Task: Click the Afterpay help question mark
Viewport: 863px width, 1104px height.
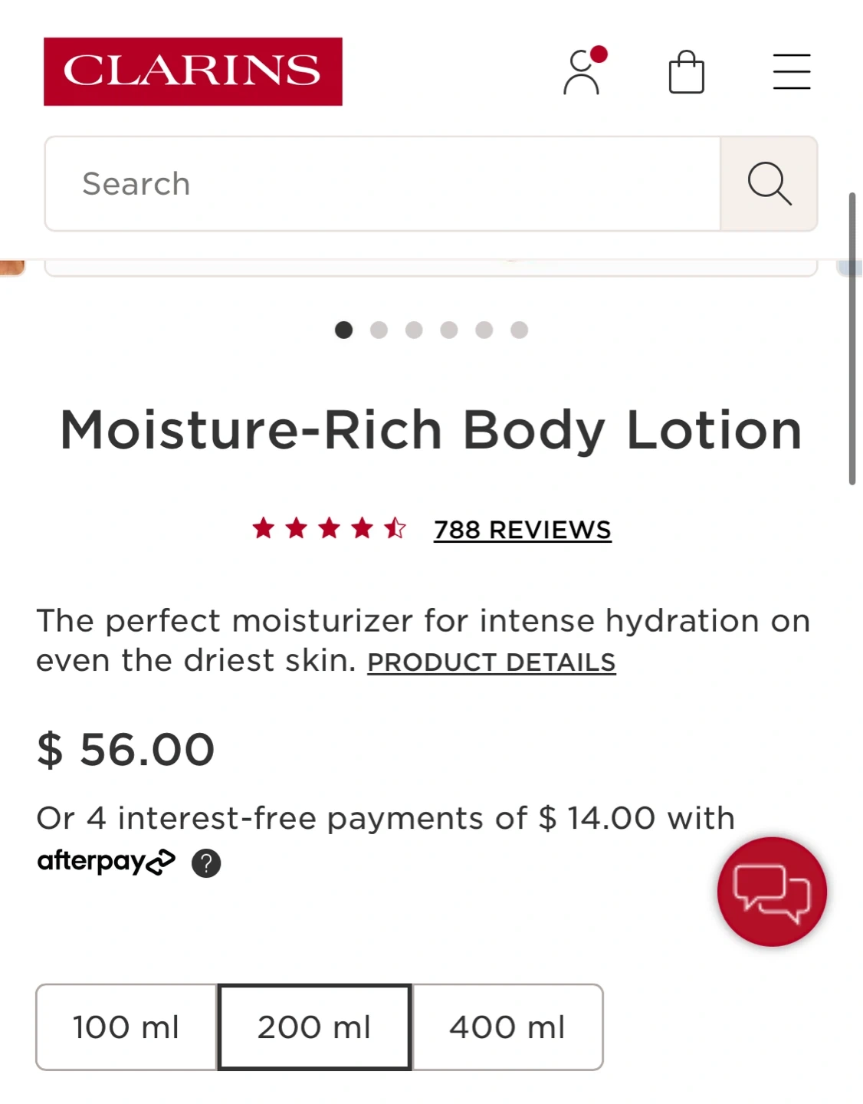Action: point(206,863)
